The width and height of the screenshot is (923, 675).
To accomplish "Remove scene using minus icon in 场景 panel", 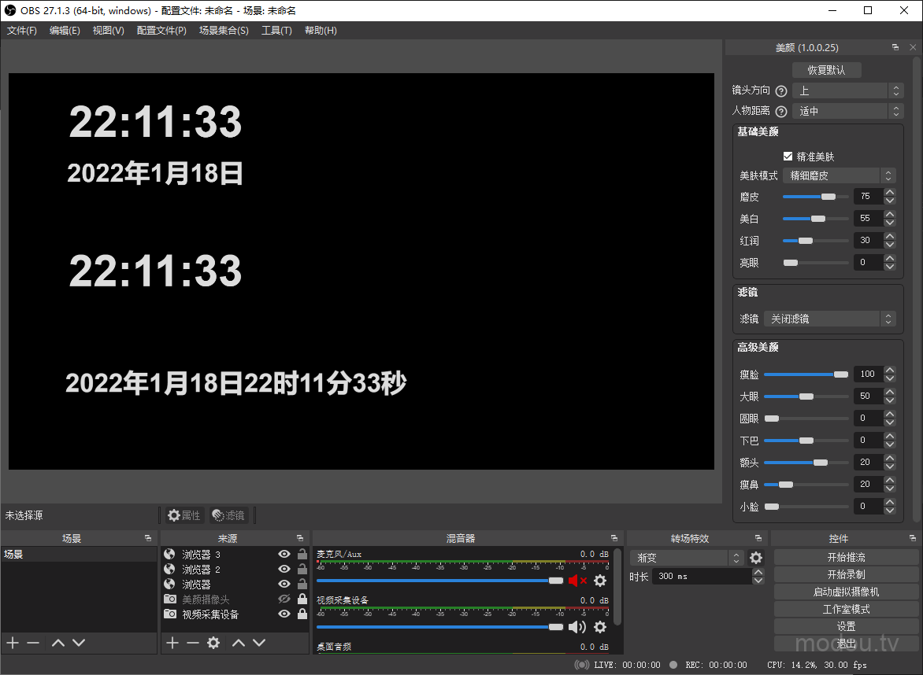I will (33, 643).
